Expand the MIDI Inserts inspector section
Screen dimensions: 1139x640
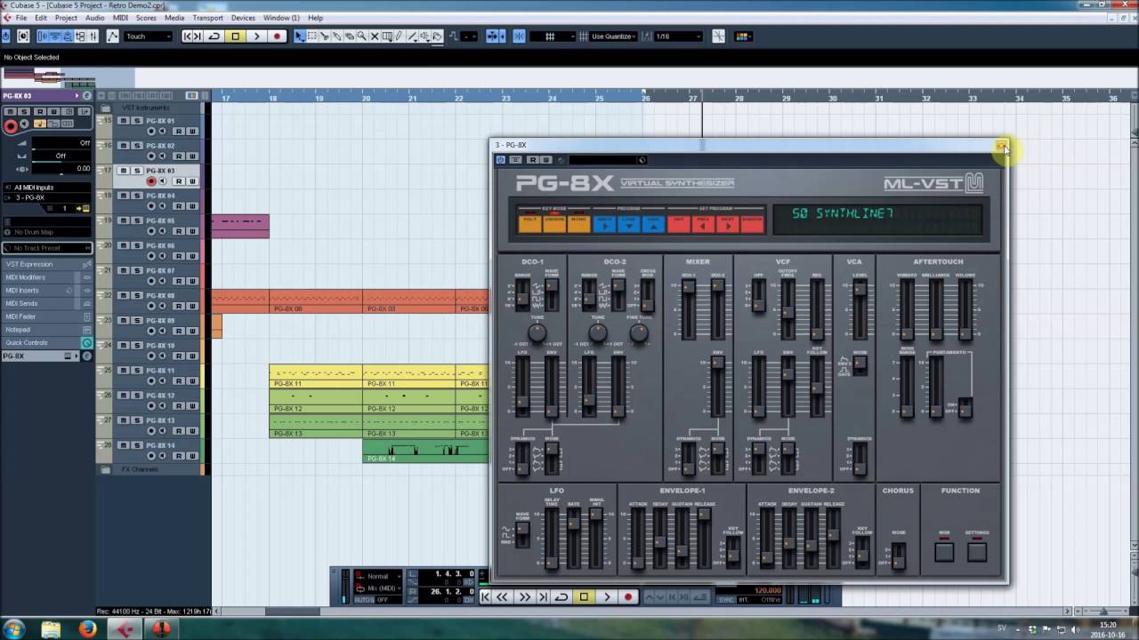pyautogui.click(x=46, y=290)
